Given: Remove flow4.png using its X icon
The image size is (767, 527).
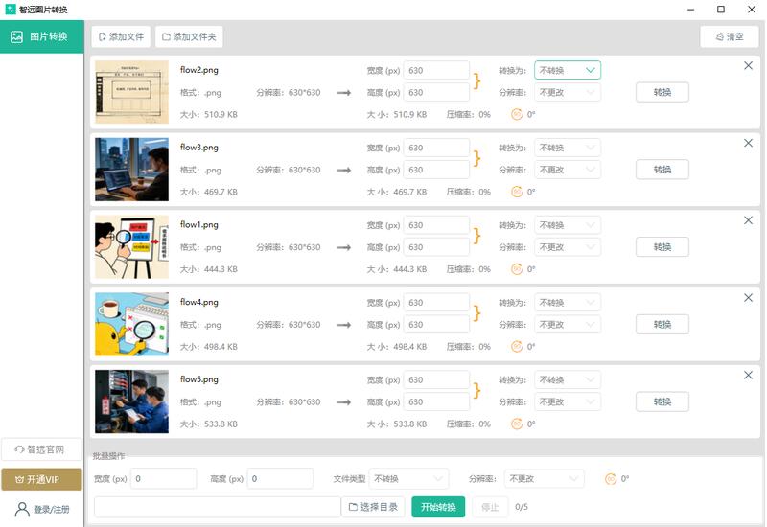Looking at the screenshot, I should [x=748, y=298].
